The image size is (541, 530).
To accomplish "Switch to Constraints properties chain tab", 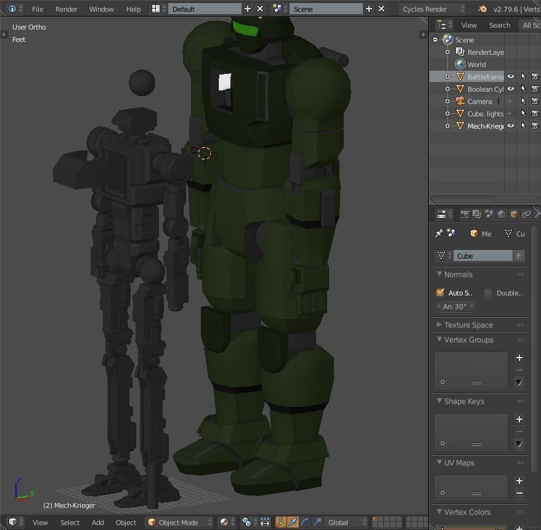I will point(526,214).
